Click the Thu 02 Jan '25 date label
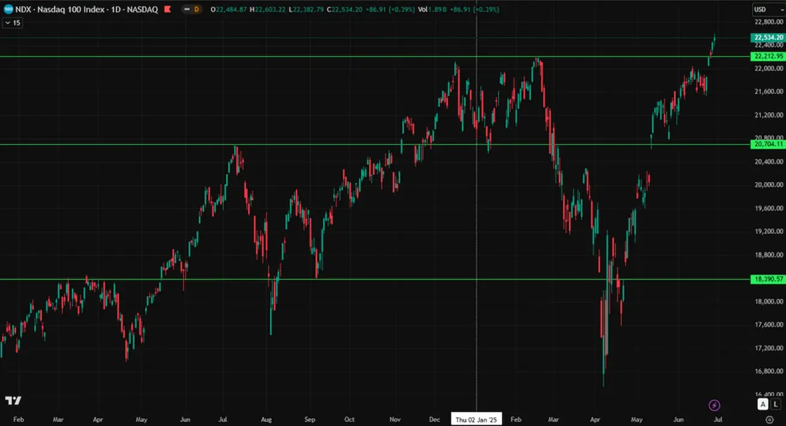 [x=476, y=419]
